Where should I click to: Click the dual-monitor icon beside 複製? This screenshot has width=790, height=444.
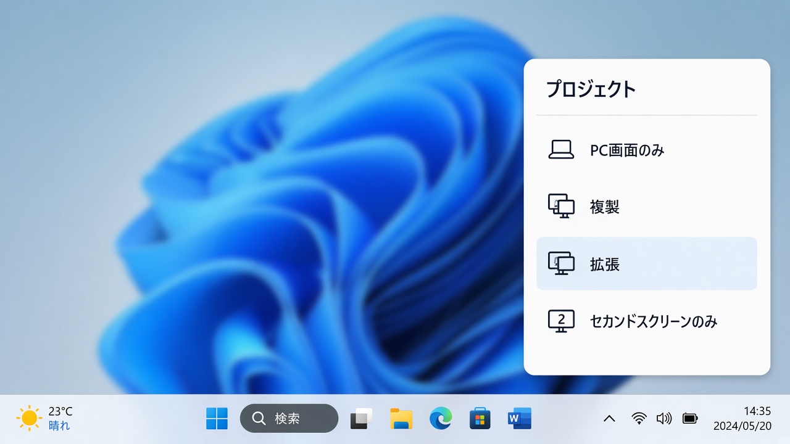click(561, 207)
